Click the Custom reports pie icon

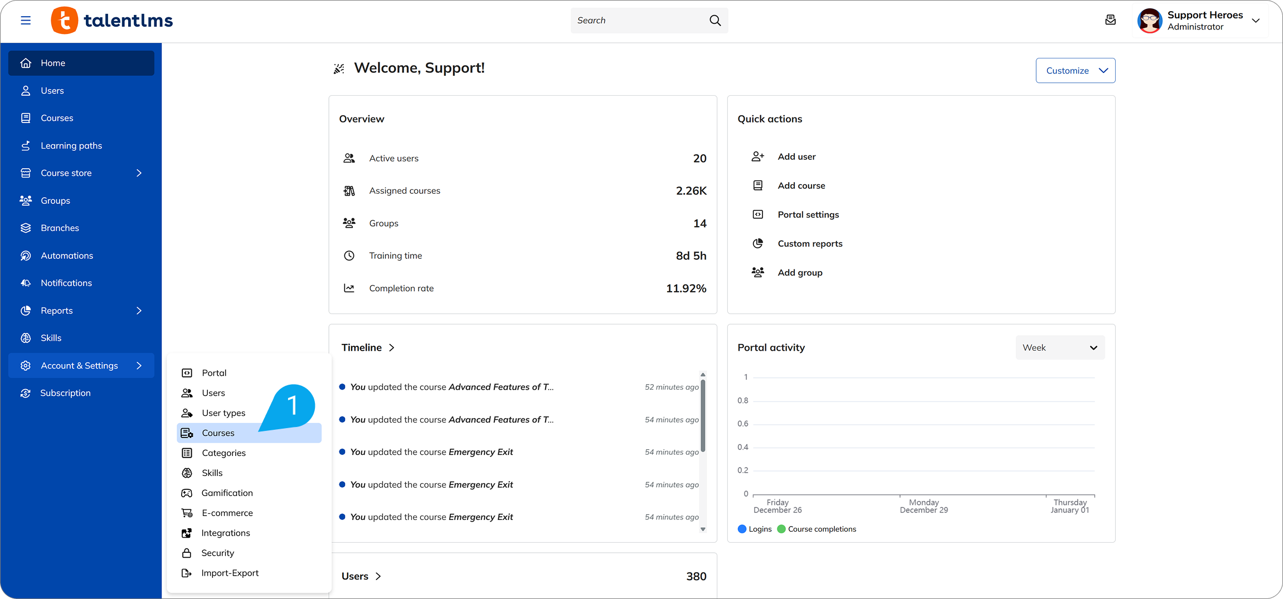[757, 244]
